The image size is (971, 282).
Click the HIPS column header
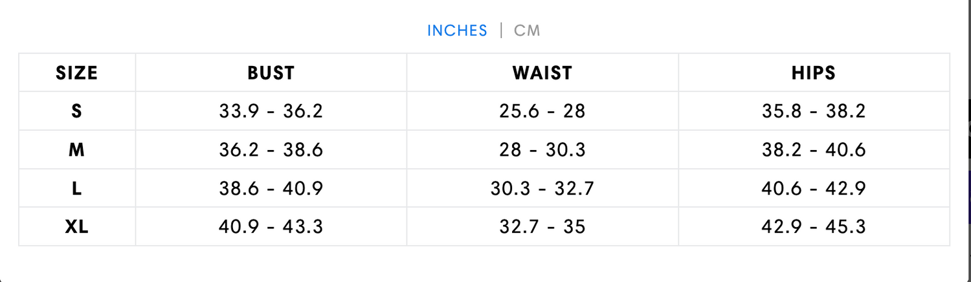[x=814, y=73]
